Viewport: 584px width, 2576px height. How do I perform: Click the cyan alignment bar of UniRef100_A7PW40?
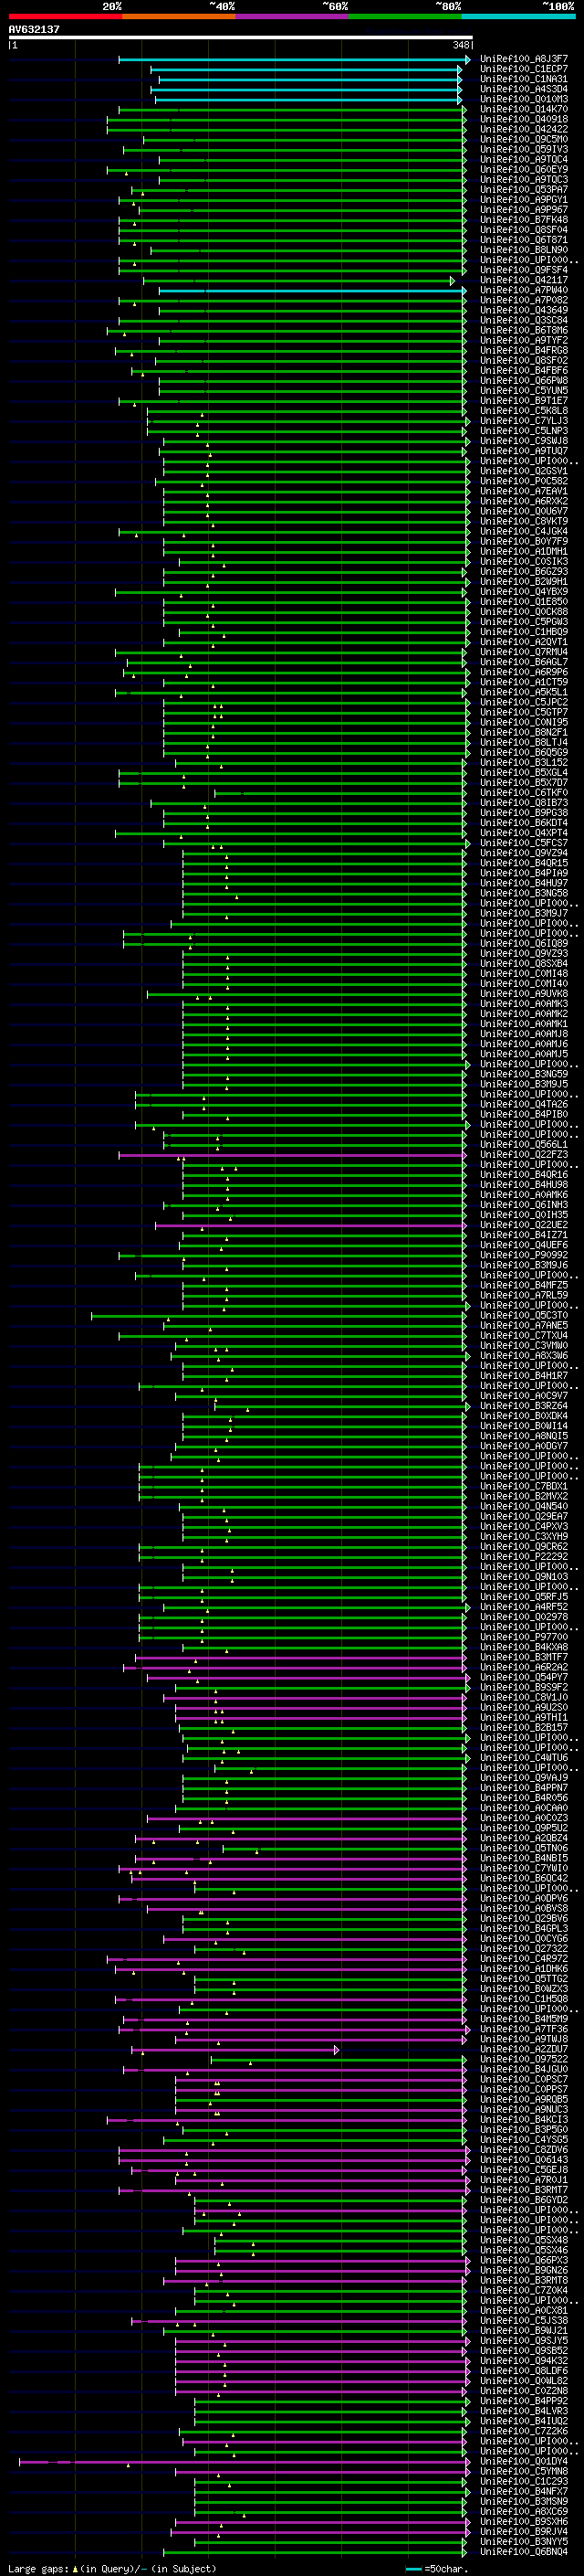point(312,291)
